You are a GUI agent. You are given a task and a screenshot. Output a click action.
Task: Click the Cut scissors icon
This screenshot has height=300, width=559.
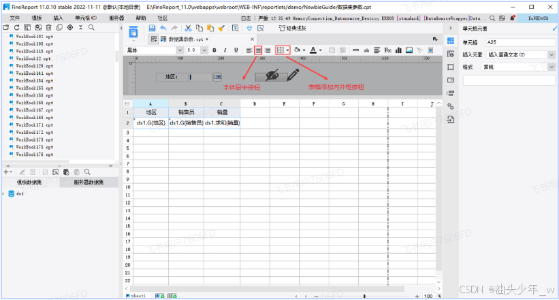coord(188,28)
